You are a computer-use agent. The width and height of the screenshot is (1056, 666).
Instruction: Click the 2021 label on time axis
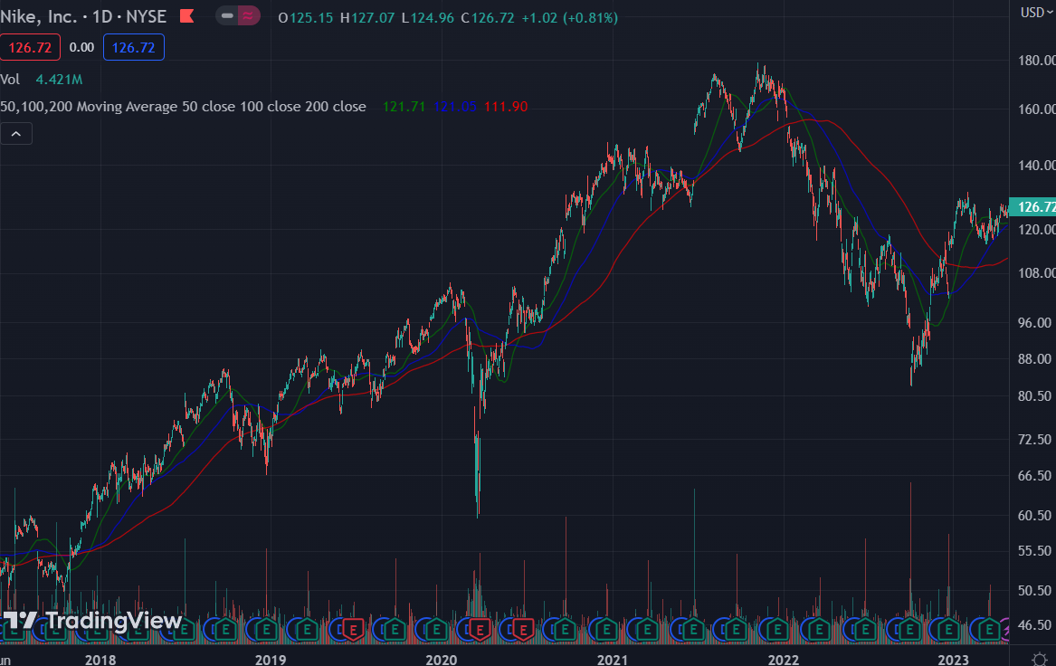(613, 660)
